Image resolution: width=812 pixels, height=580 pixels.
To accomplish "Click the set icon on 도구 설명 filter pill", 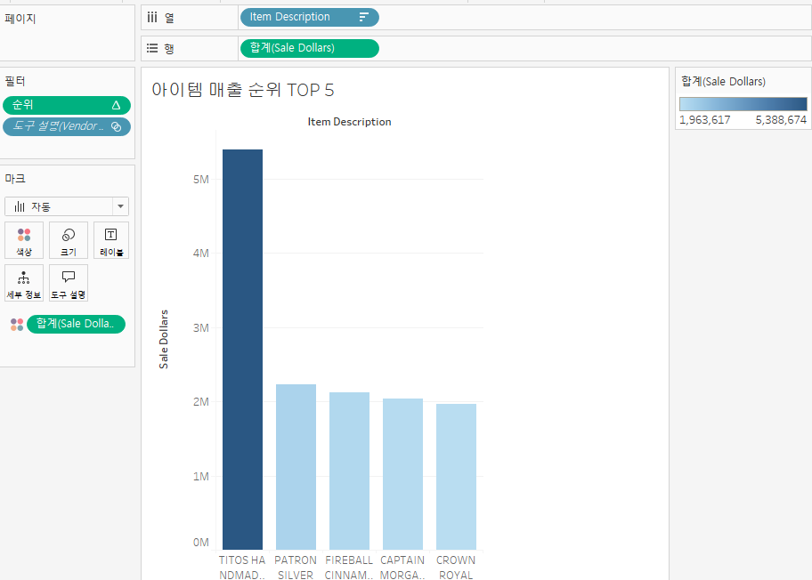I will (116, 126).
